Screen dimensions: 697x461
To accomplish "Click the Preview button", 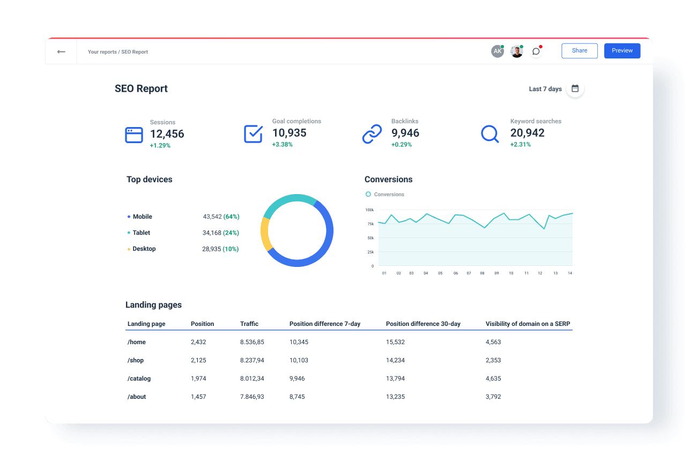I will (622, 51).
